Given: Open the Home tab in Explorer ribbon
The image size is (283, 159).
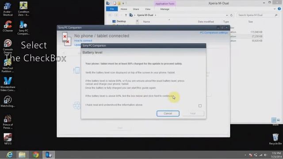Looking at the screenshot, I should [124, 9].
